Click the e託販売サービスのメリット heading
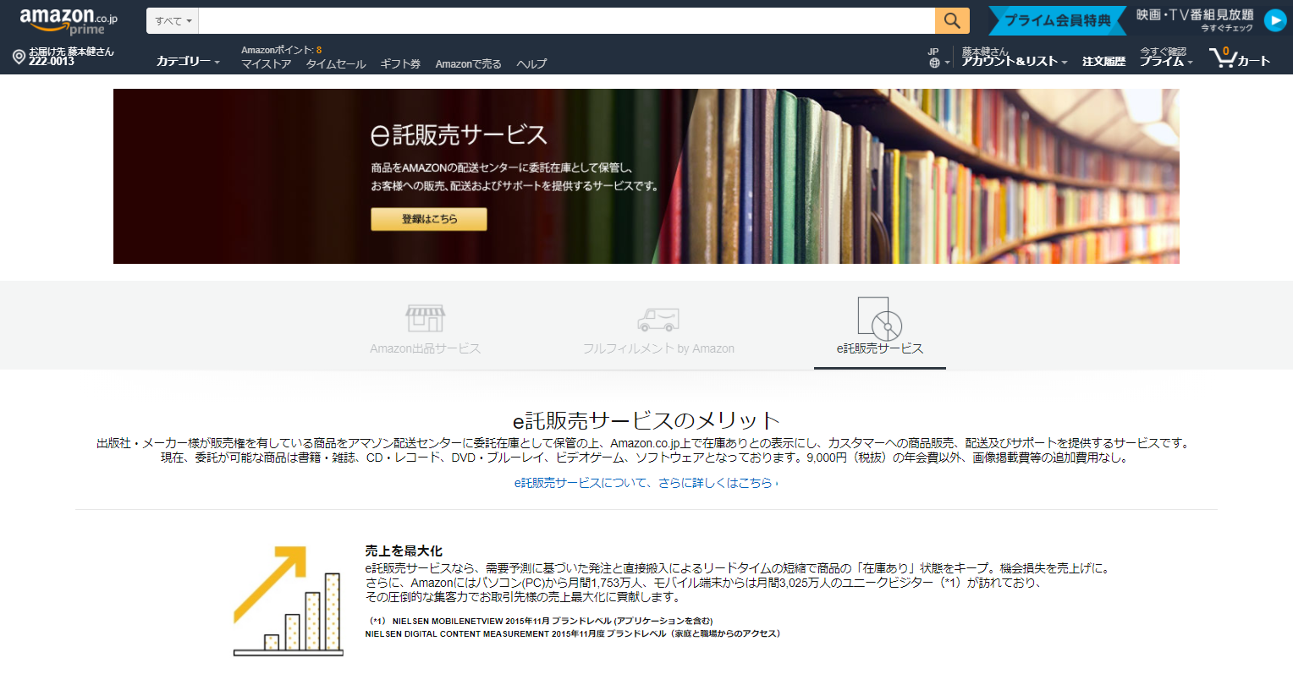Screen dimensions: 1293x674 [x=646, y=420]
